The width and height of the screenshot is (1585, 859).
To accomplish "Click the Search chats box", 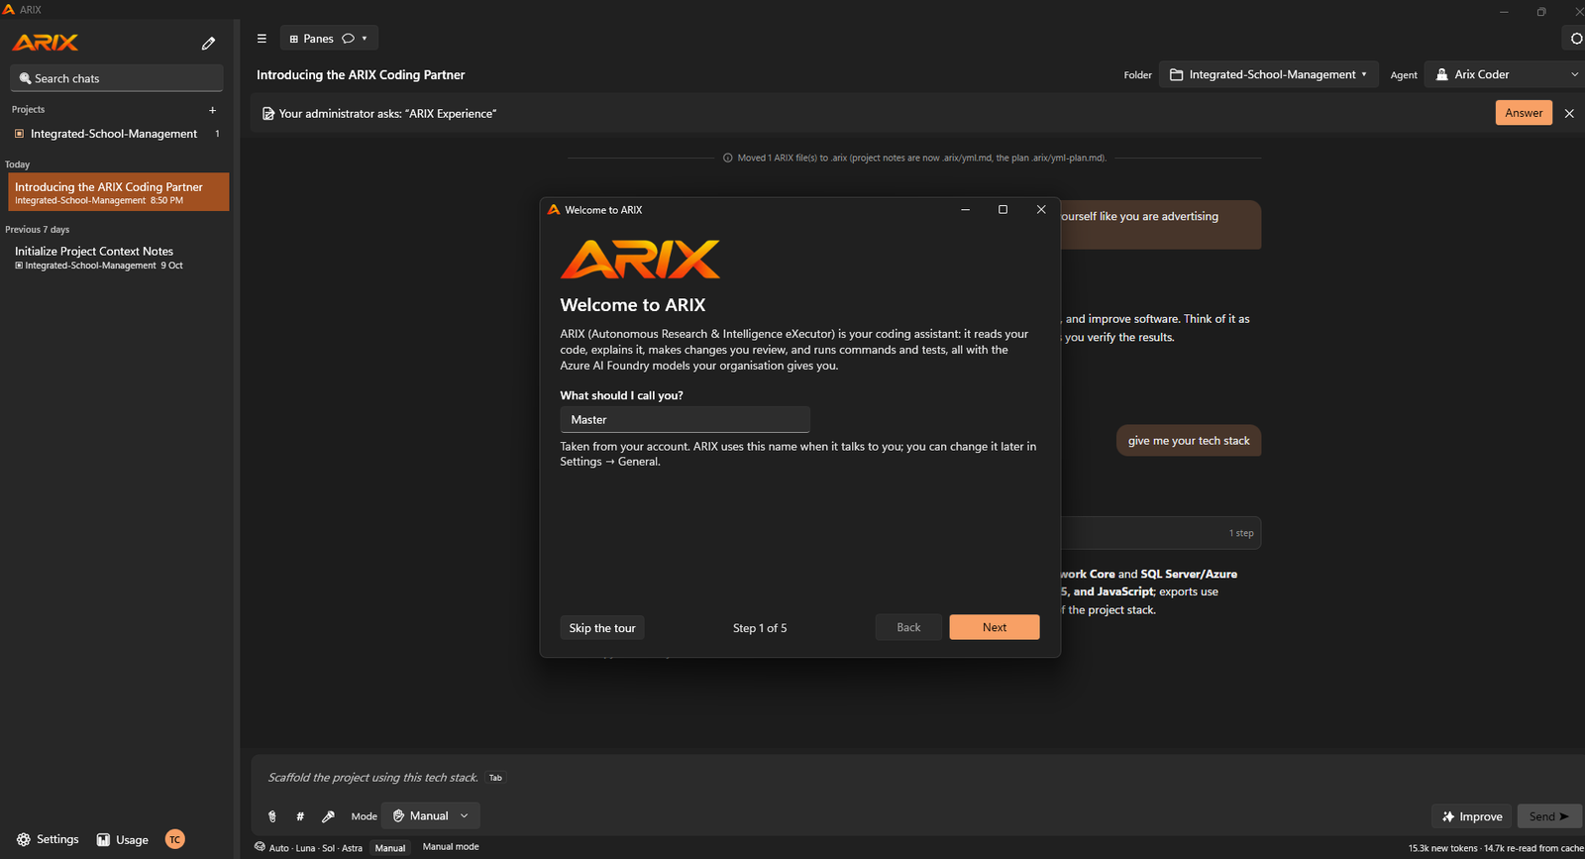I will [117, 78].
